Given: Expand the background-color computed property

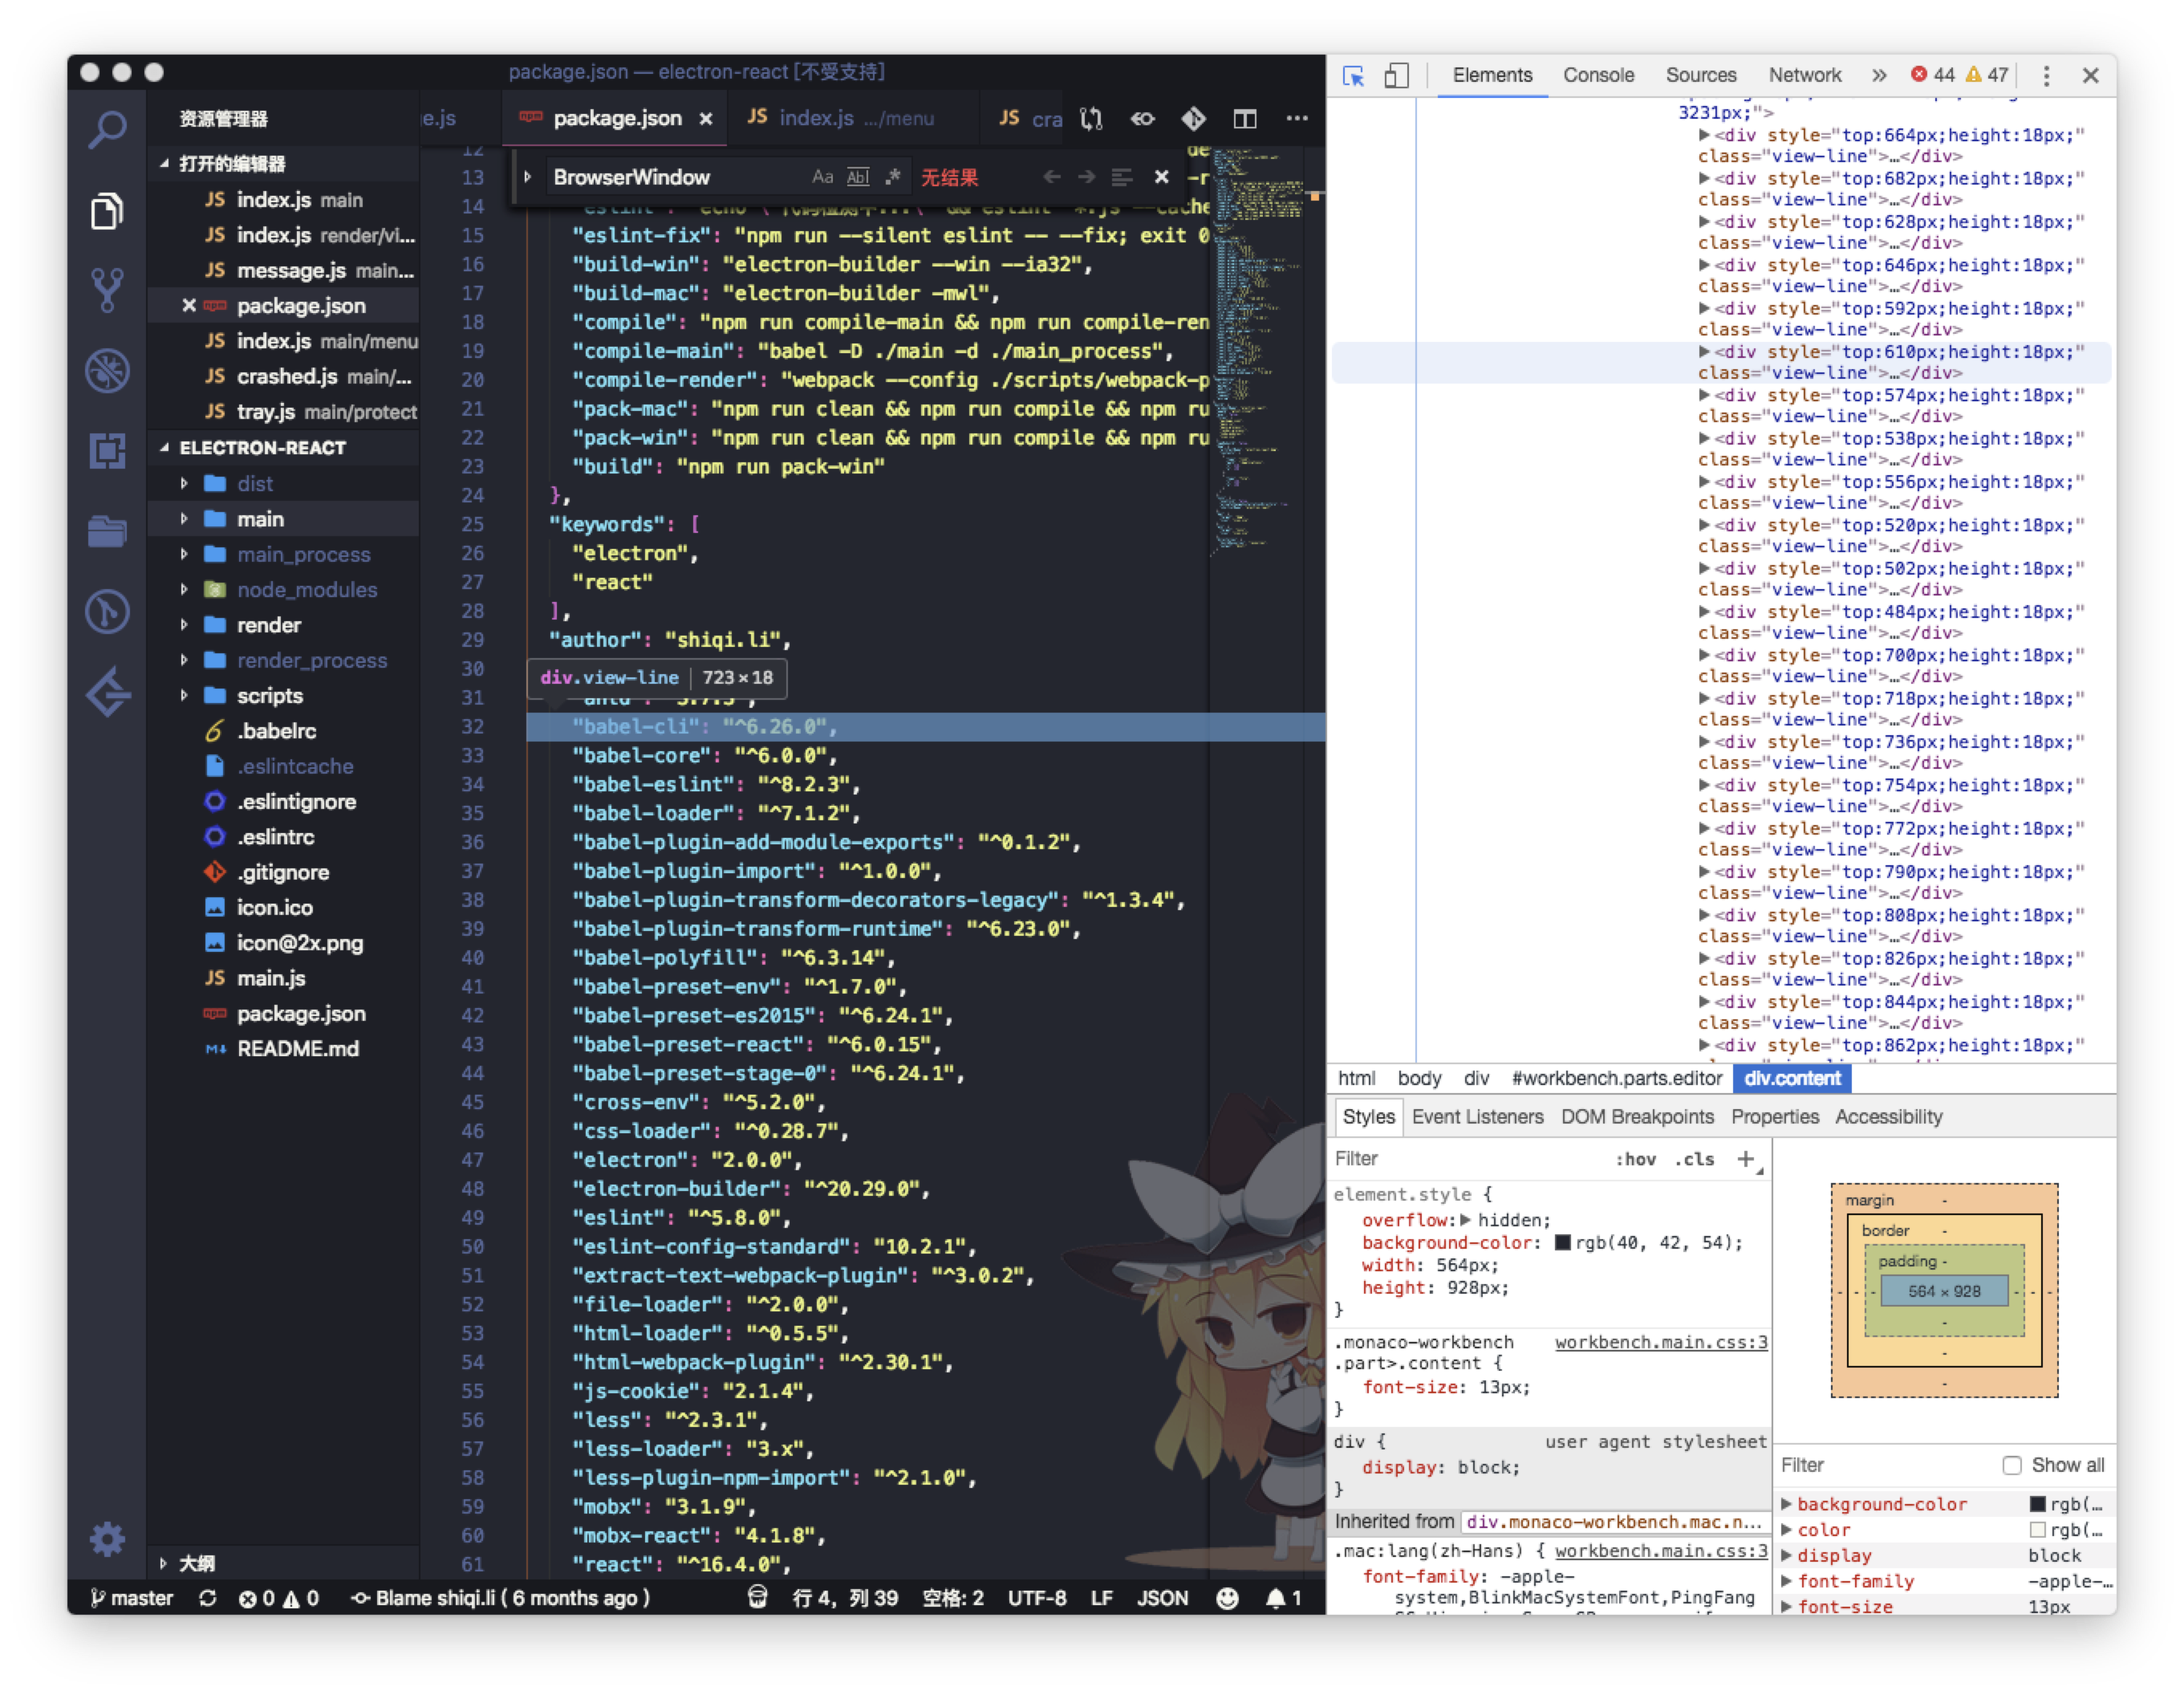Looking at the screenshot, I should [1787, 1504].
